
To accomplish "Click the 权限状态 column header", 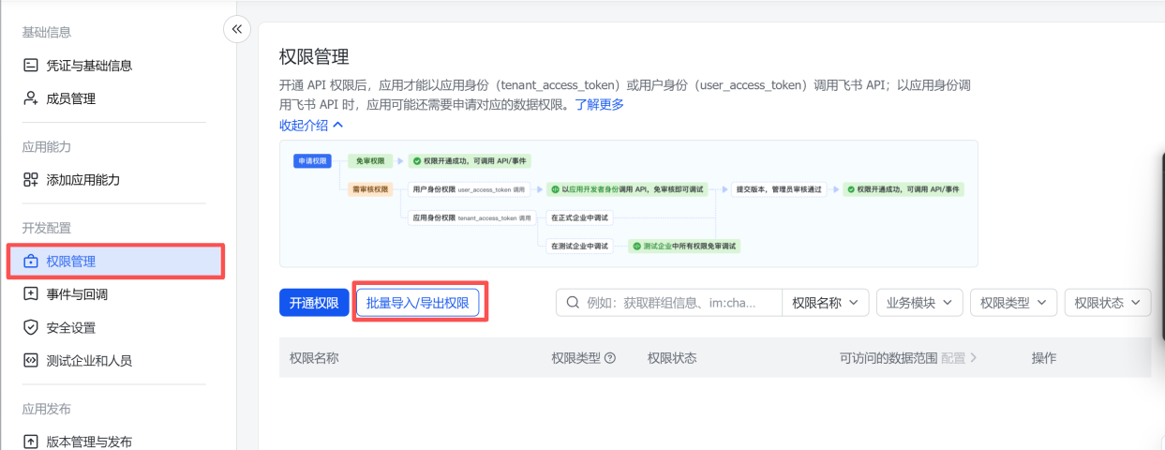I will click(672, 358).
